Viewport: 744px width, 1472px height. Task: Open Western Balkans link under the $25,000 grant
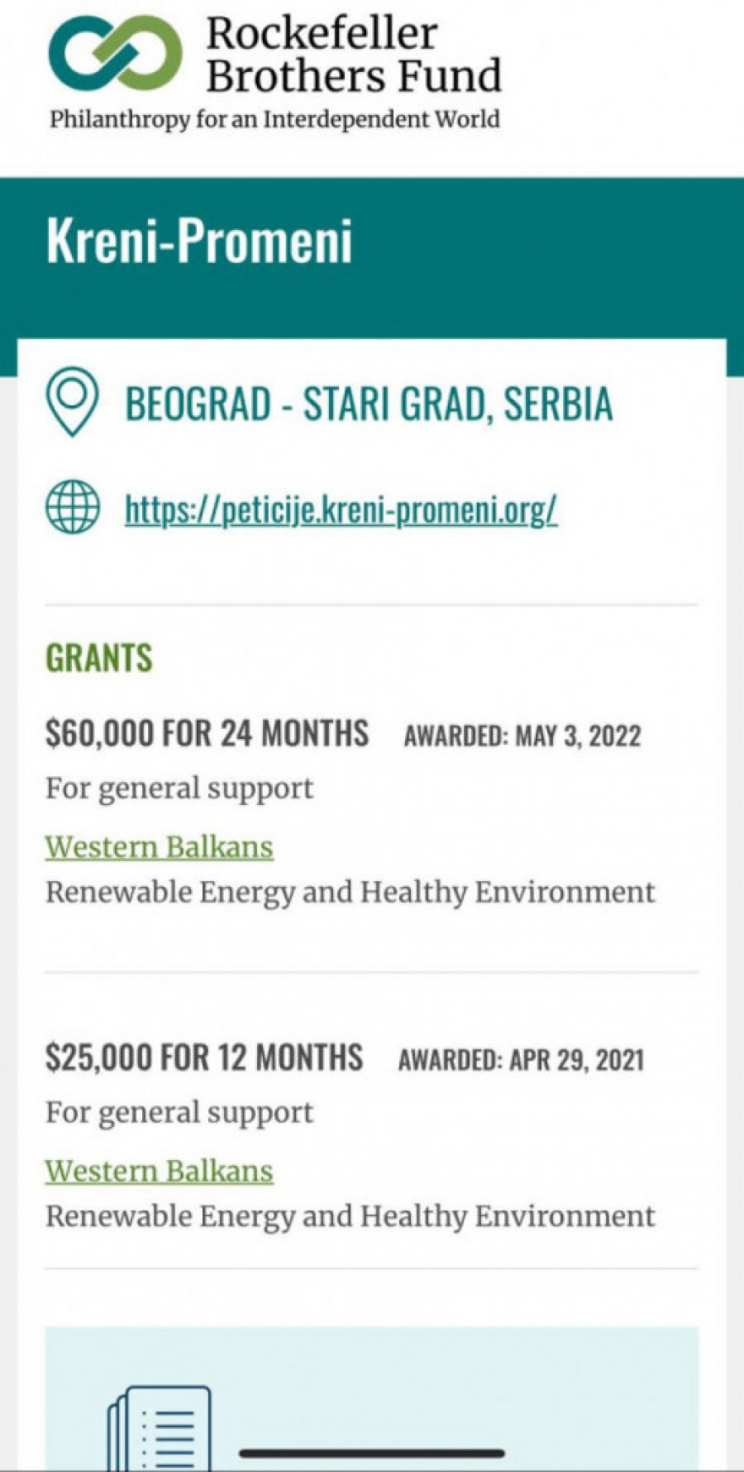click(x=159, y=1172)
